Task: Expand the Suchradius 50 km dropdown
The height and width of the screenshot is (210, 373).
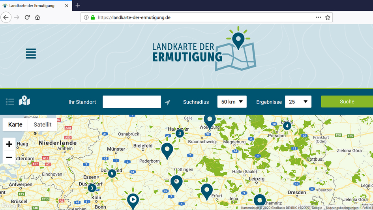Action: 232,102
